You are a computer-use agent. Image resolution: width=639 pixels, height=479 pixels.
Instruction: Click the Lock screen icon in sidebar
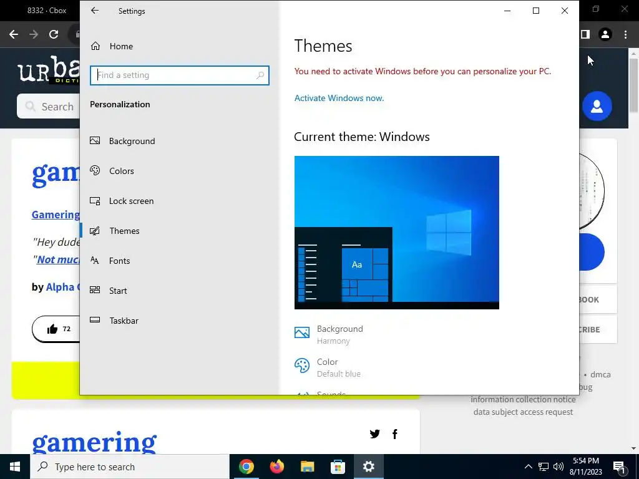point(95,201)
